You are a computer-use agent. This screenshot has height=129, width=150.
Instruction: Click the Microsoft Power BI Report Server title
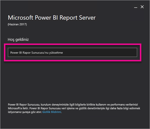(52, 18)
